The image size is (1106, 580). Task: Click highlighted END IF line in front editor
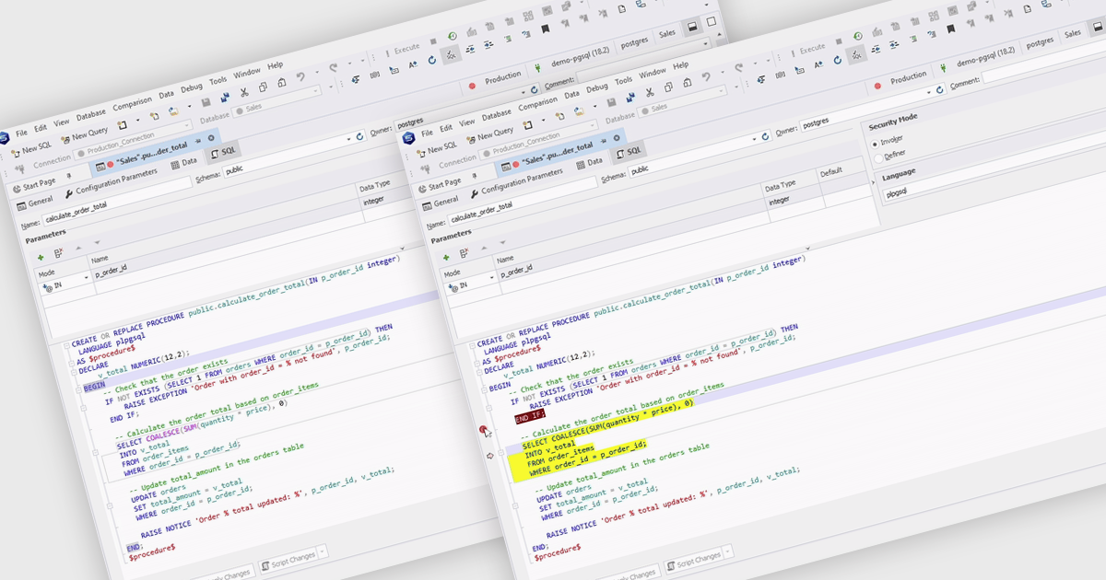click(530, 416)
